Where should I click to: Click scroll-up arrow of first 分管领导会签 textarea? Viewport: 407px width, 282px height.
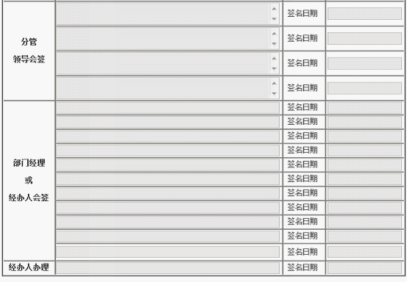point(274,9)
